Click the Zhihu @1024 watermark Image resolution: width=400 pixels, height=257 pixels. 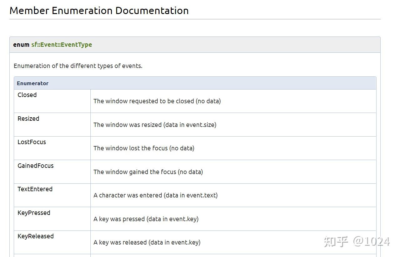tap(357, 241)
